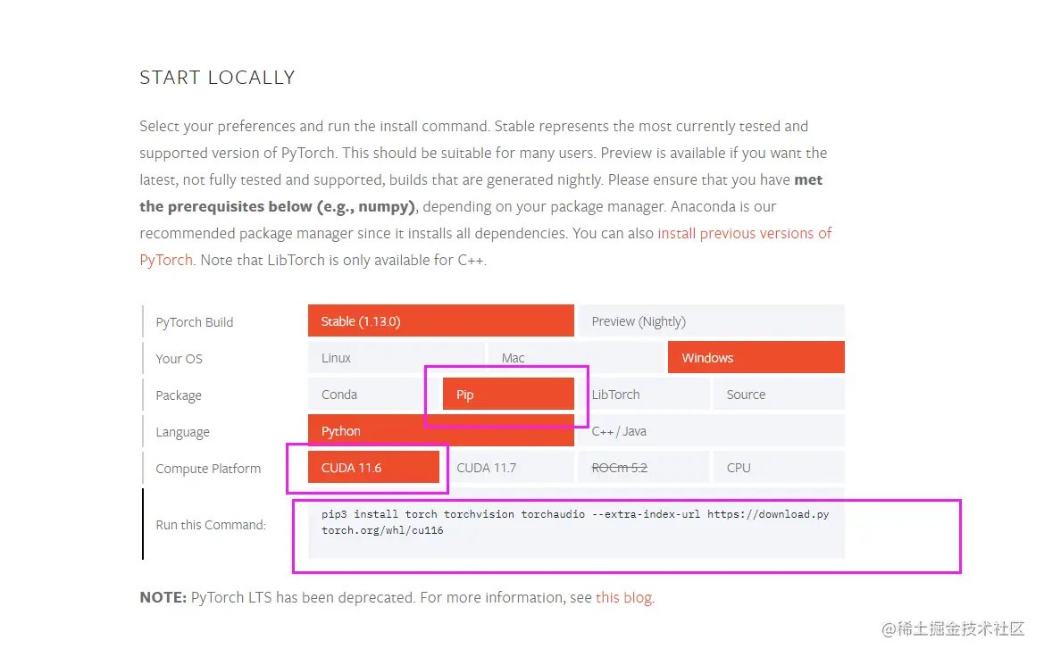Click the START LOCALLY heading
Image resolution: width=1044 pixels, height=657 pixels.
[x=217, y=78]
